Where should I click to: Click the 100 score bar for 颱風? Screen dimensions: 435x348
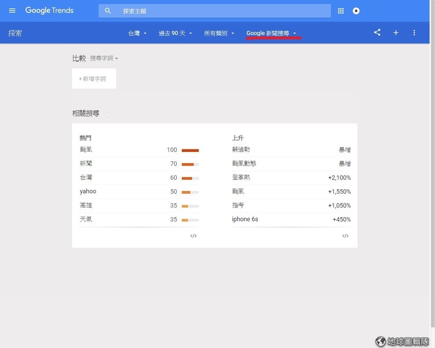click(190, 150)
